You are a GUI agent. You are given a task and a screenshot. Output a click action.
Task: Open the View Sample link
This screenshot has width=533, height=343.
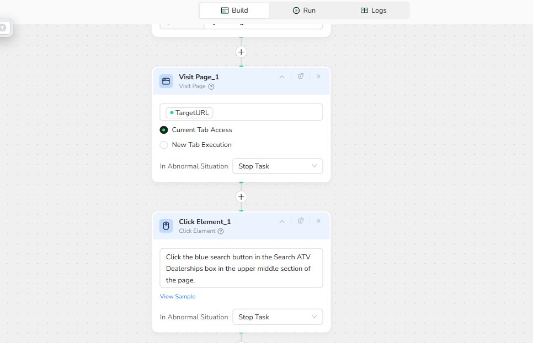tap(178, 296)
